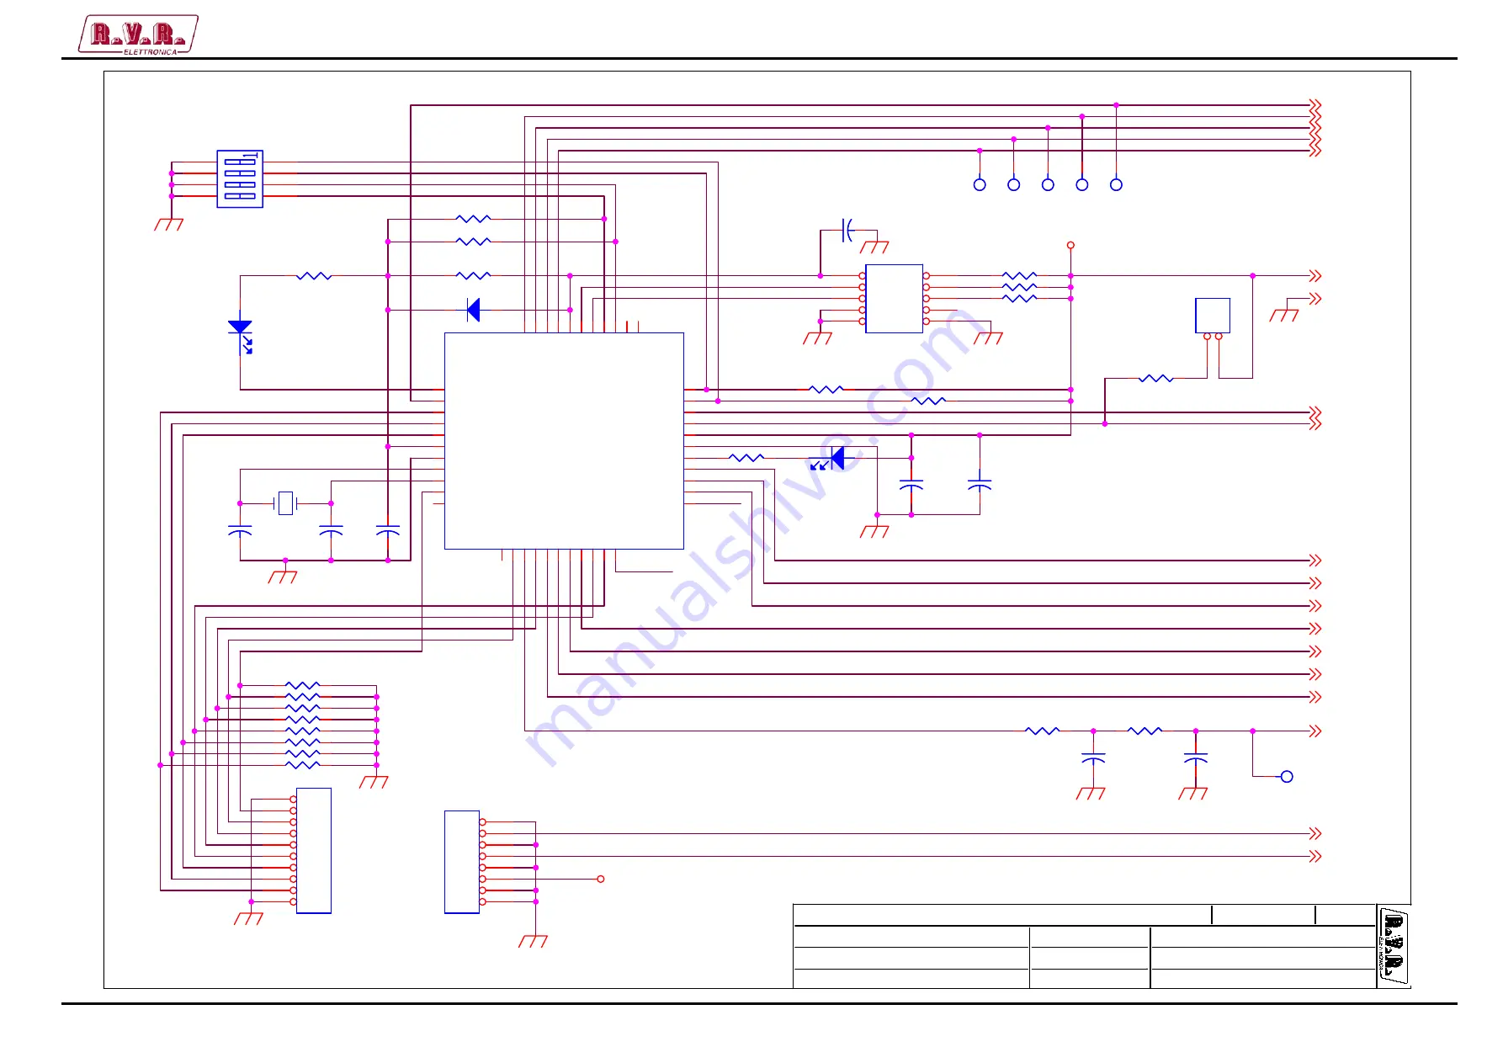The height and width of the screenshot is (1063, 1503).
Task: Click the large central microcontroller rectangle
Action: click(564, 441)
